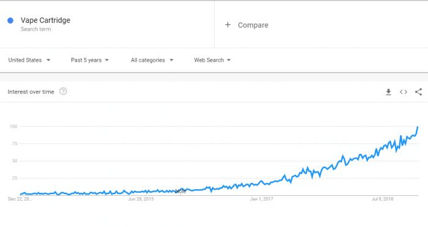This screenshot has height=227, width=428.
Task: Edit the Vape Cartridge search term
Action: [46, 20]
